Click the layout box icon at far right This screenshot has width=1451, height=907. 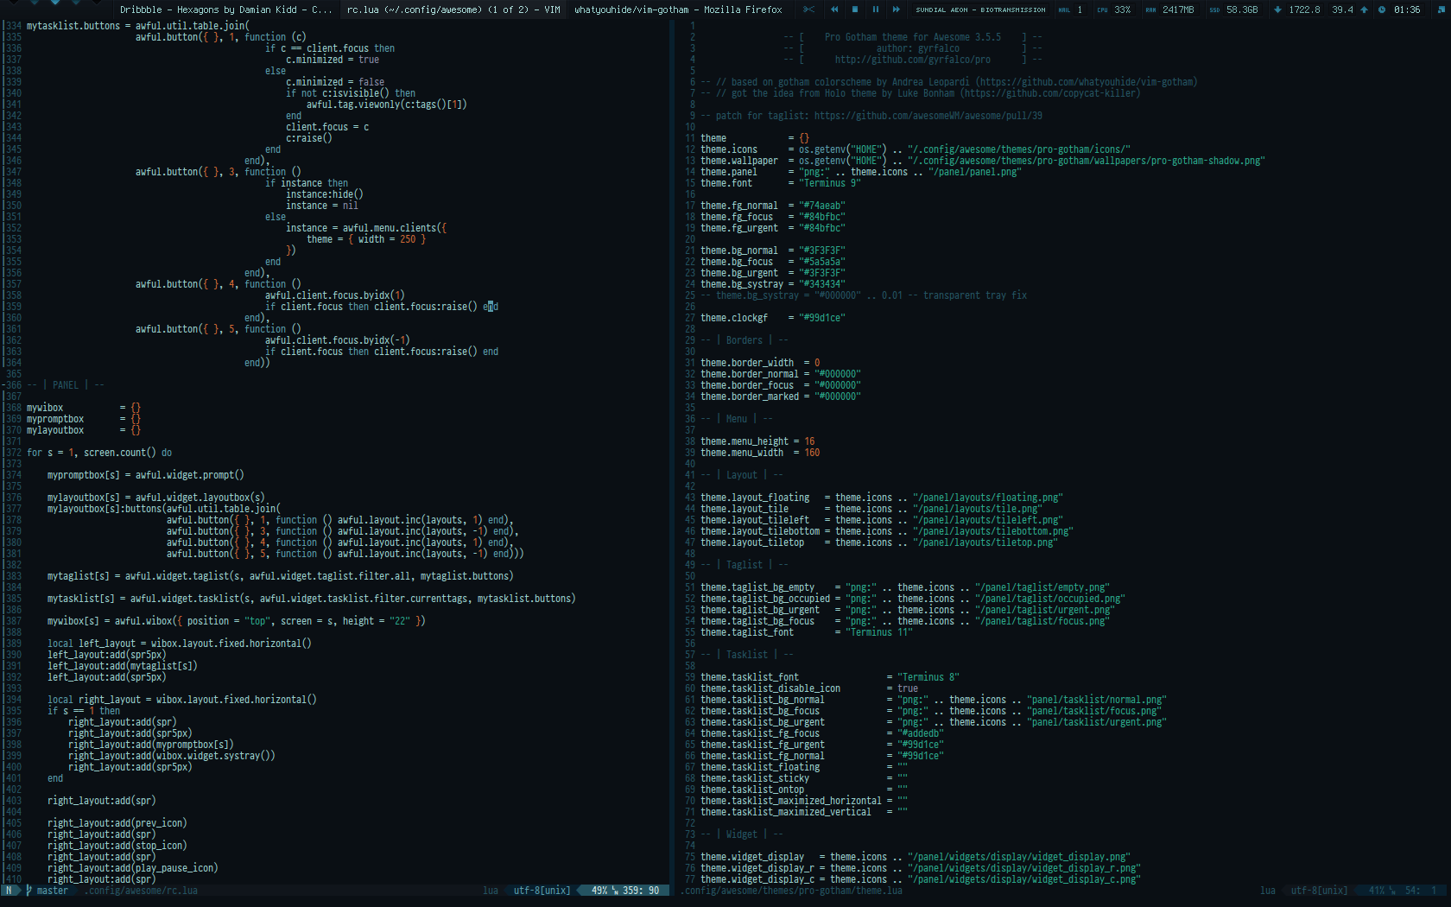(x=1439, y=10)
